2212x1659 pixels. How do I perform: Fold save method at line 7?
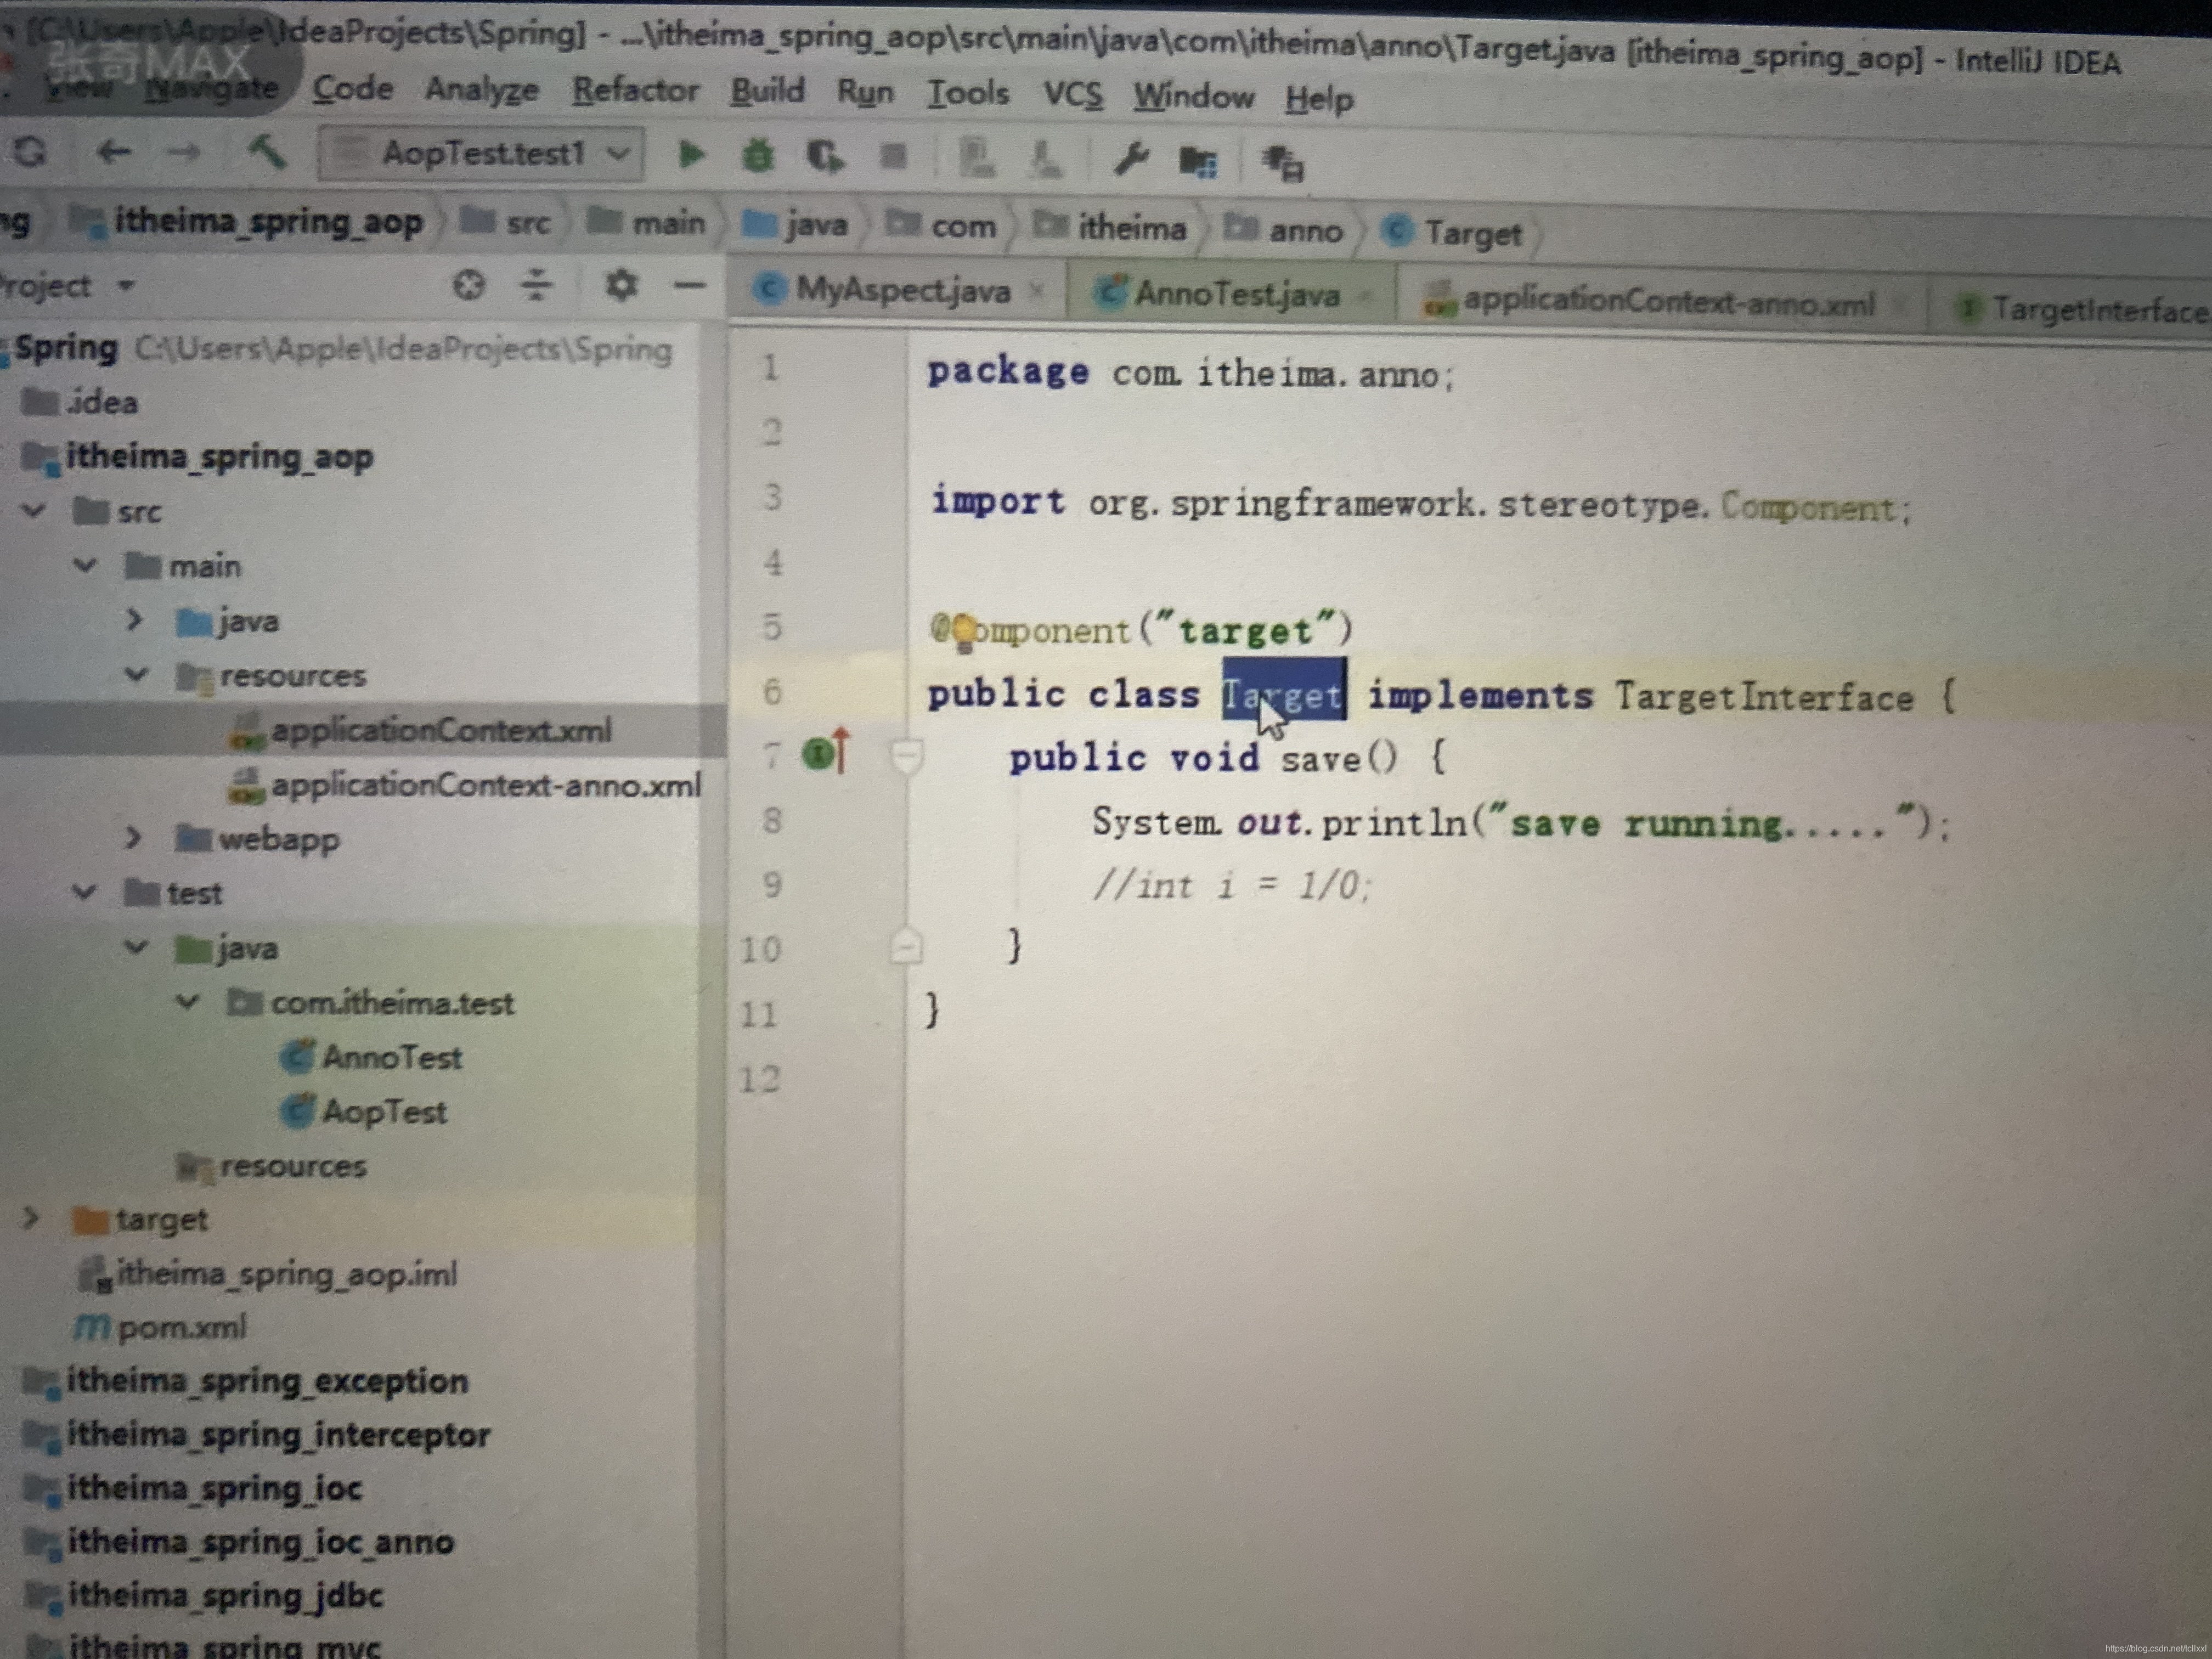906,756
